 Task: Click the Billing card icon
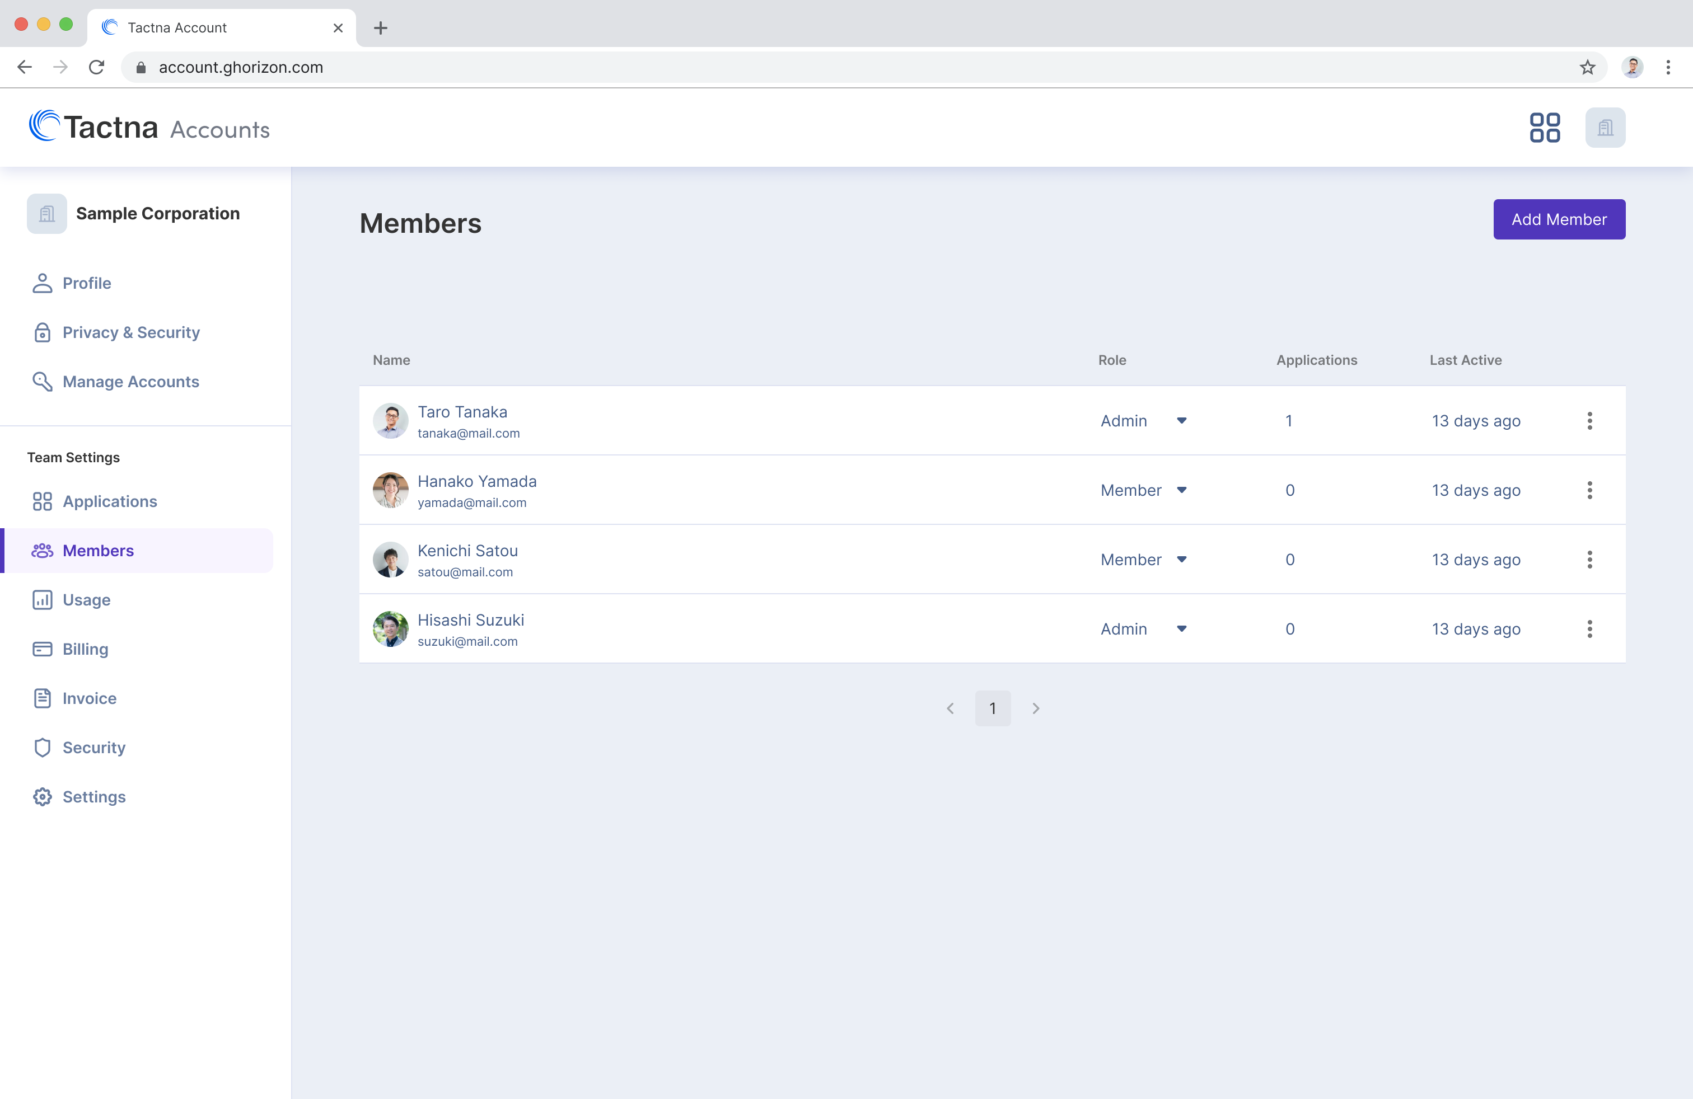pyautogui.click(x=42, y=649)
